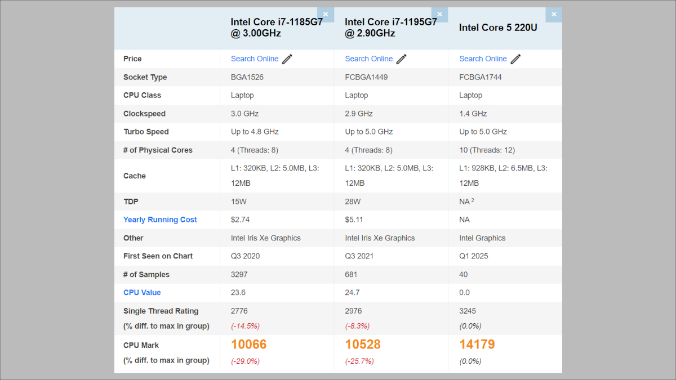Click the Intel Core 5 220U heading
Image resolution: width=676 pixels, height=380 pixels.
tap(498, 28)
